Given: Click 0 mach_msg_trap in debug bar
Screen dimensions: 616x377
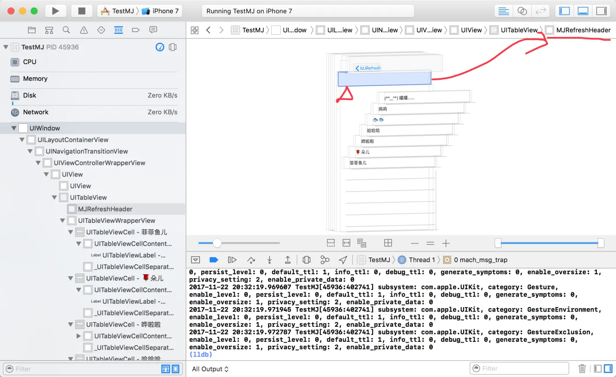Looking at the screenshot, I should point(475,260).
